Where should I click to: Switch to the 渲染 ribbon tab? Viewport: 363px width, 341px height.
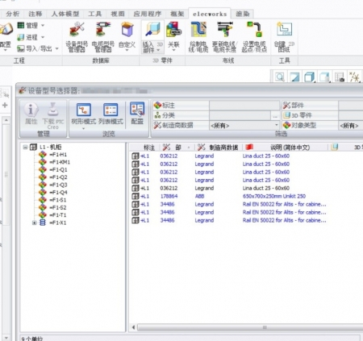click(243, 14)
